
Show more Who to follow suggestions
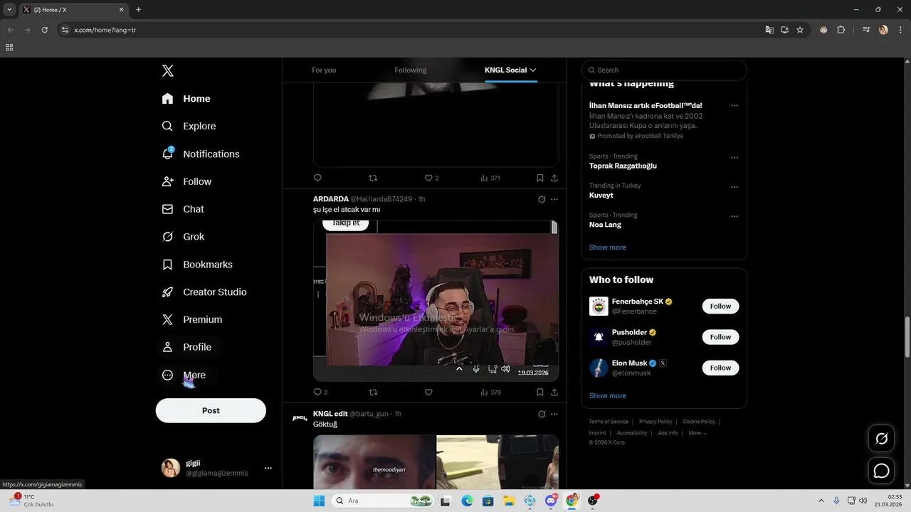[x=608, y=395]
